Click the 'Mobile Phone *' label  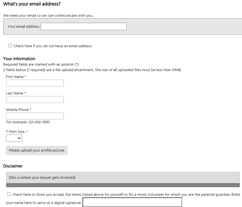pos(19,110)
